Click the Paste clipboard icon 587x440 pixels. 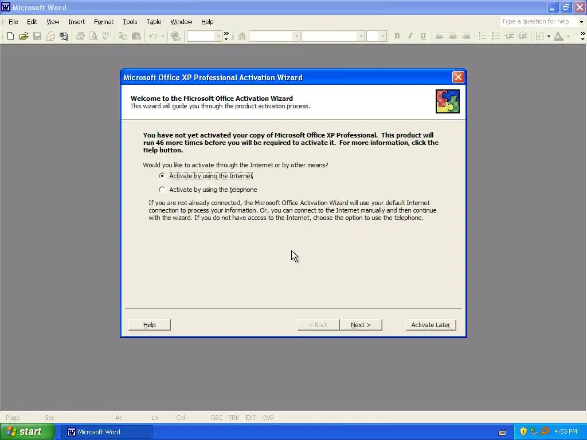136,36
